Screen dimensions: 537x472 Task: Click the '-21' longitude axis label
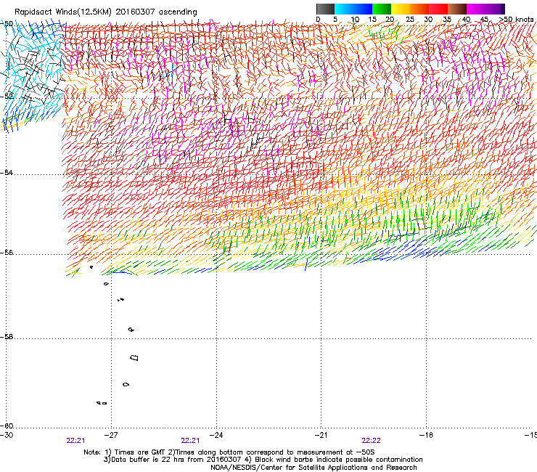321,435
